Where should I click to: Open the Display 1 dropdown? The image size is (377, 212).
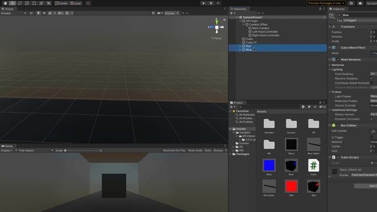click(x=9, y=151)
